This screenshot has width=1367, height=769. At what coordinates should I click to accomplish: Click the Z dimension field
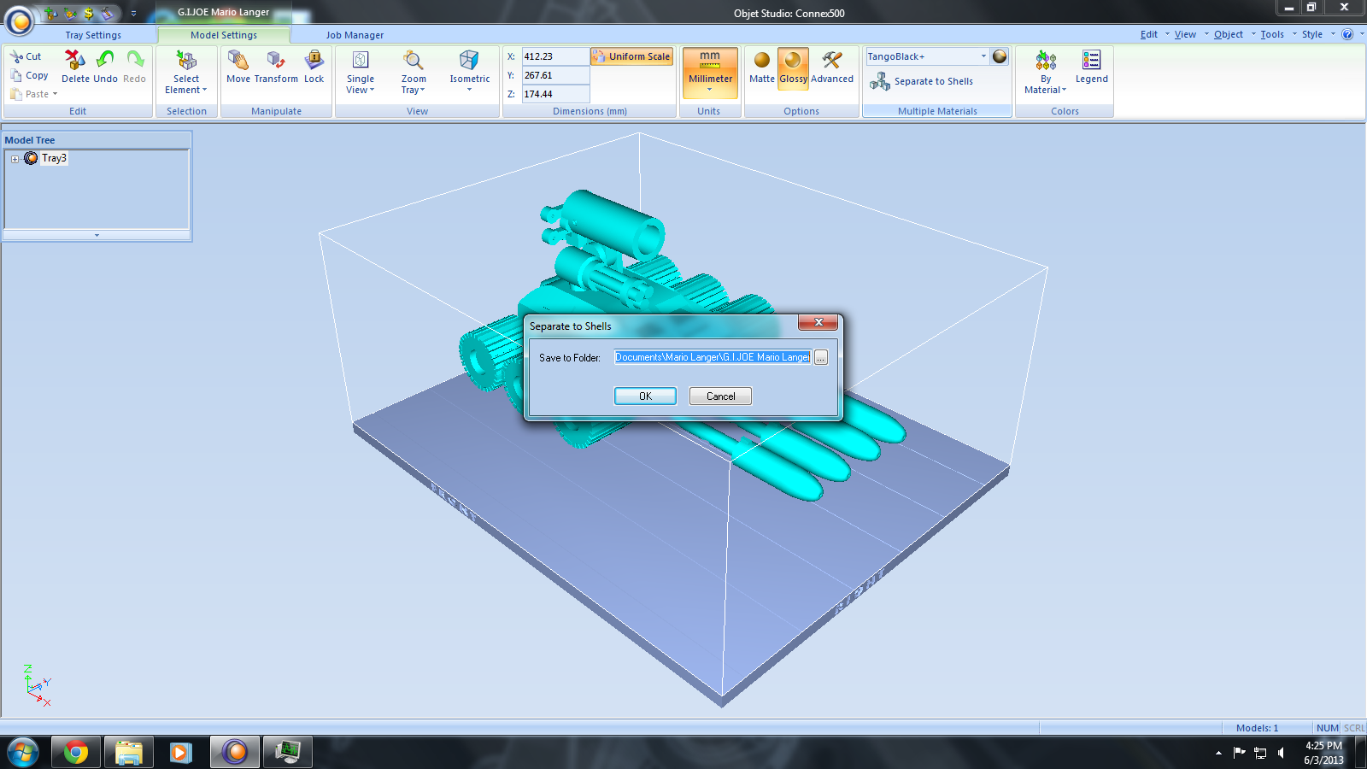coord(555,94)
